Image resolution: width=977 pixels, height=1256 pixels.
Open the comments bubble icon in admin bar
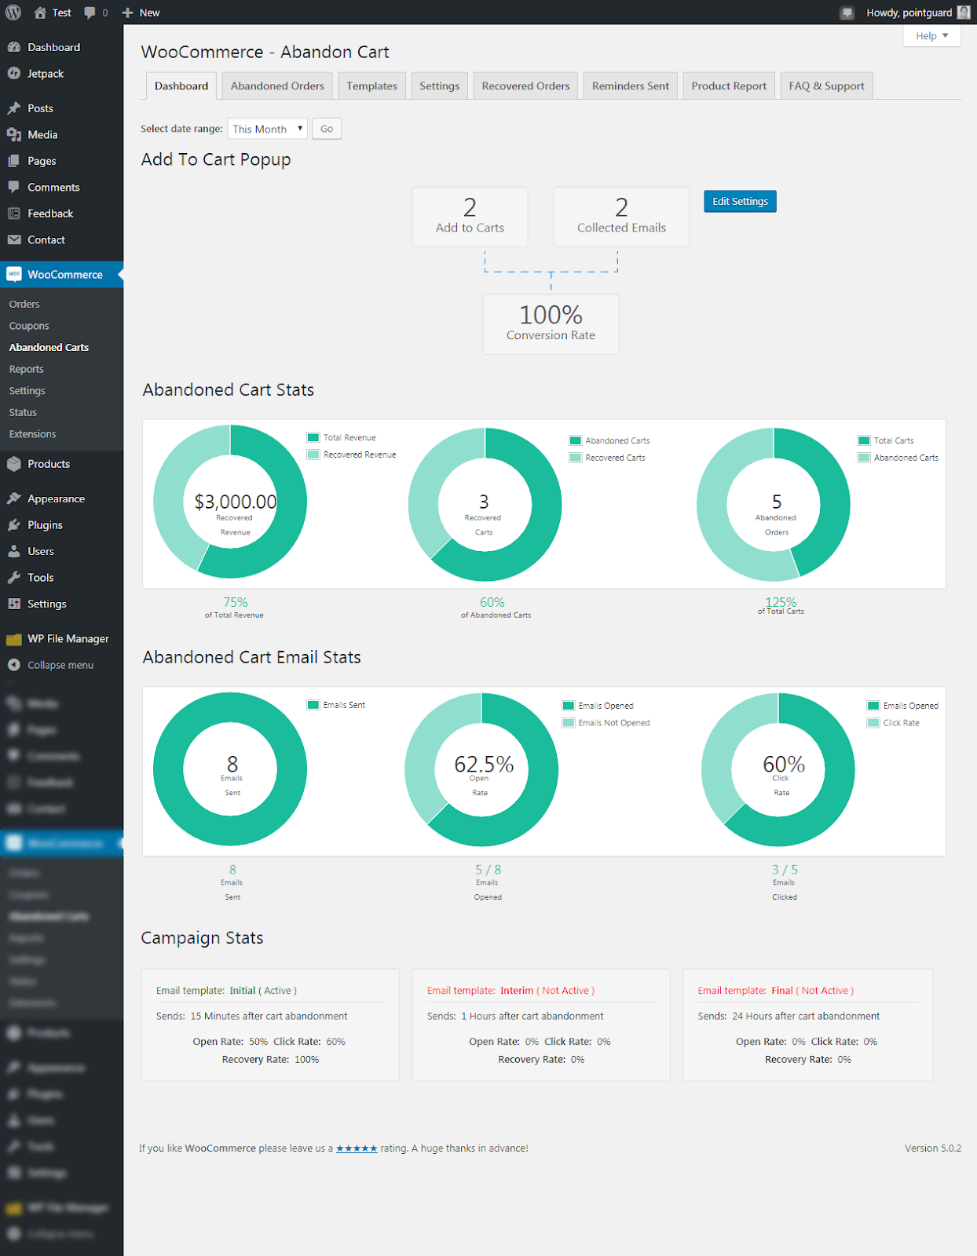[x=90, y=13]
